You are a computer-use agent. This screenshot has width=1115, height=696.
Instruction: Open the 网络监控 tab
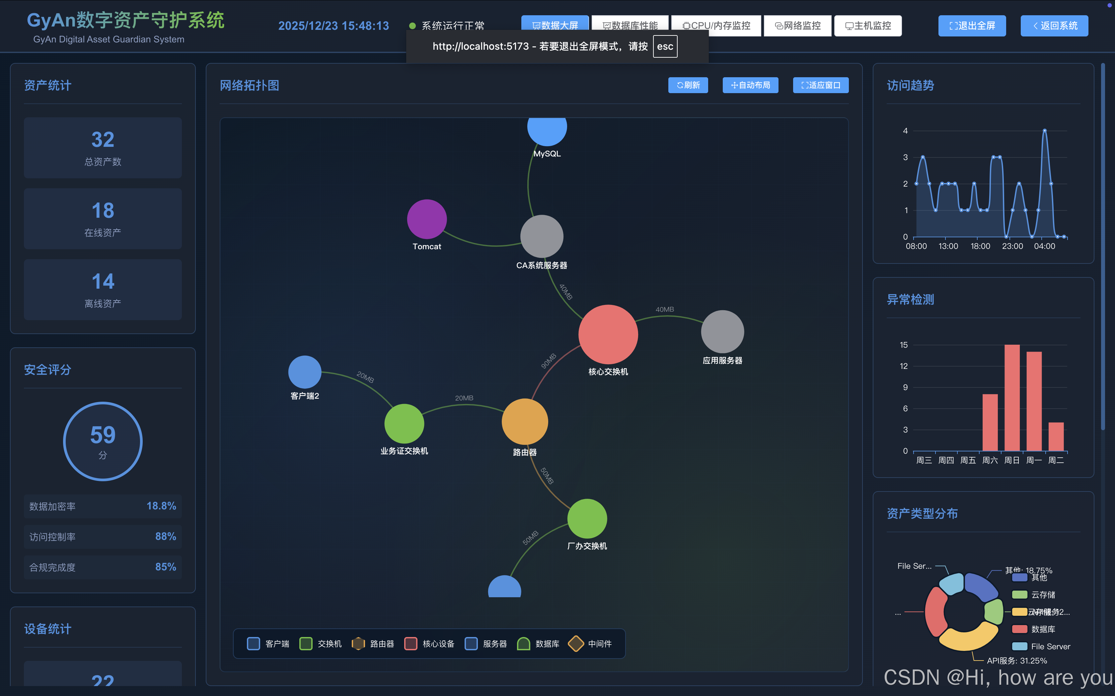click(x=797, y=26)
